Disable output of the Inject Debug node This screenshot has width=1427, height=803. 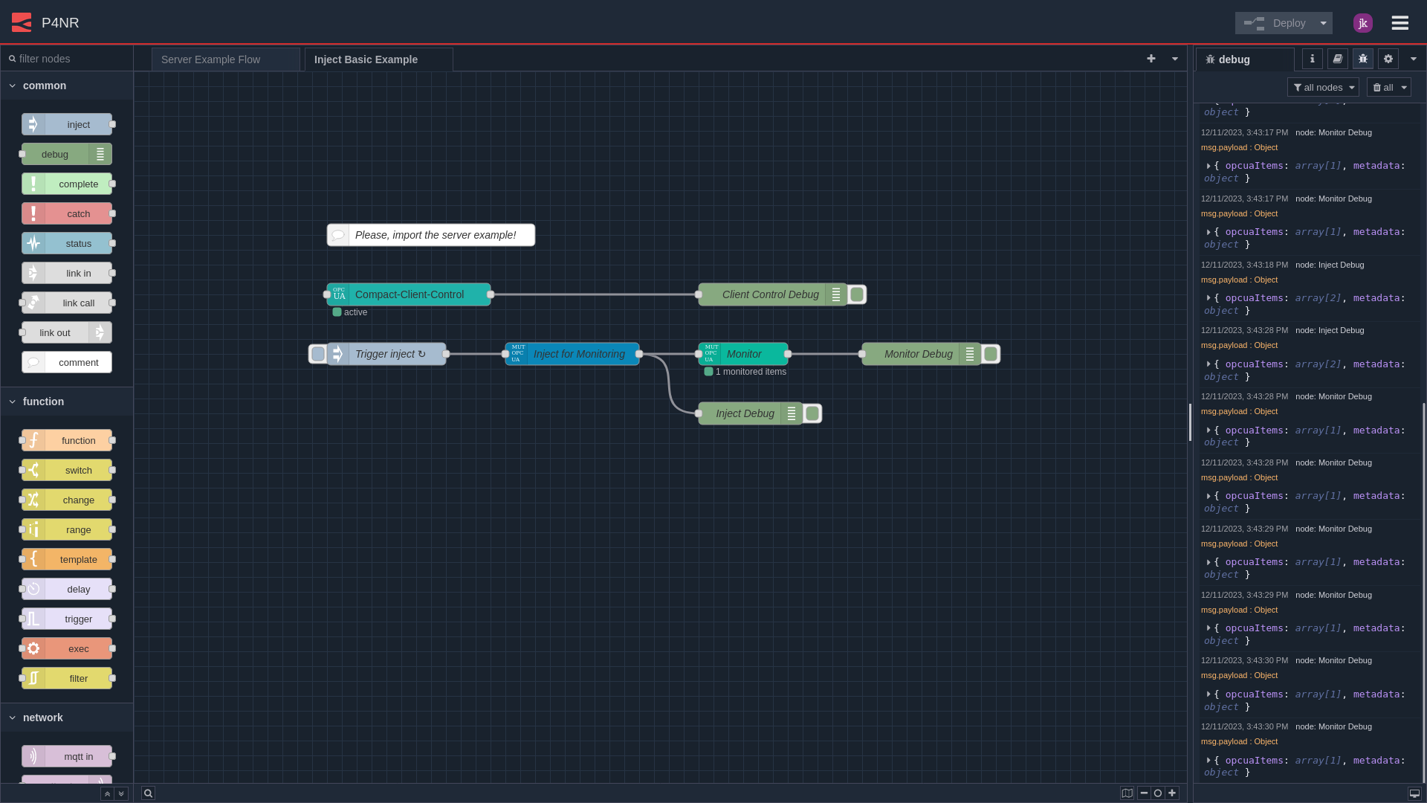point(812,413)
